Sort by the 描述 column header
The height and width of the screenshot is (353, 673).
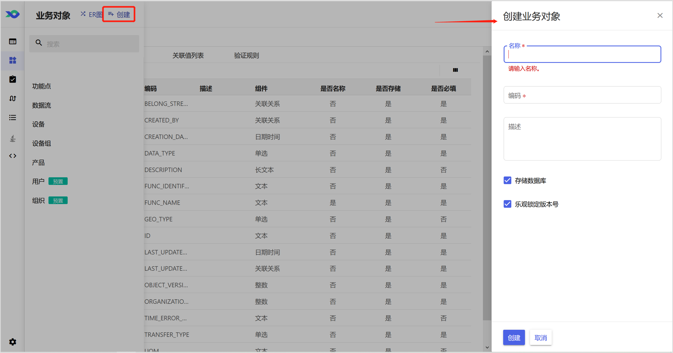[206, 89]
